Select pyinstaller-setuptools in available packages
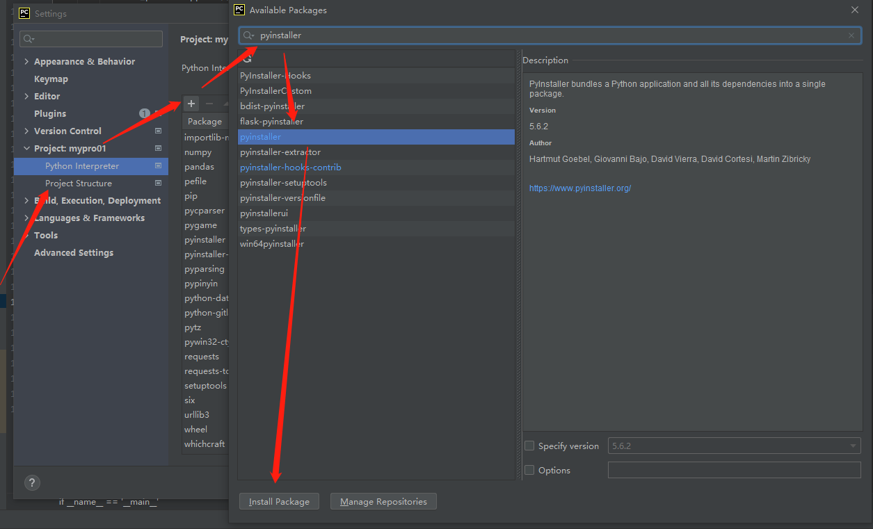This screenshot has width=873, height=529. tap(376, 183)
